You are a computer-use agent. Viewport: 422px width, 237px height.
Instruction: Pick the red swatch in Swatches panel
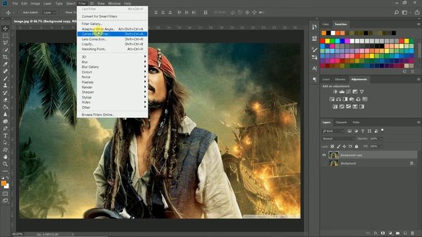click(x=322, y=41)
